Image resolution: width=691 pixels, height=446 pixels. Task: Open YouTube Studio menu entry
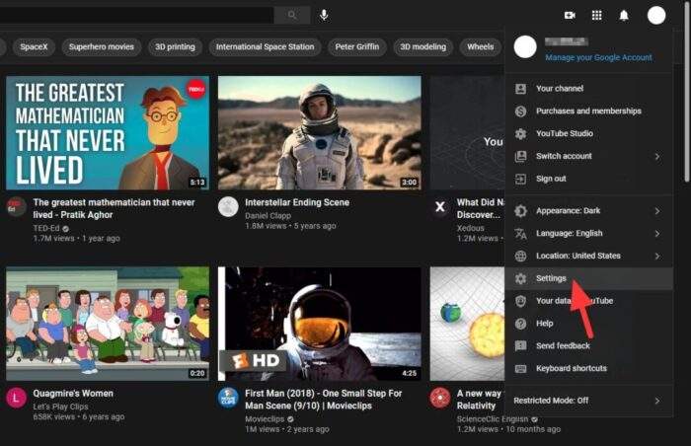[x=588, y=133]
